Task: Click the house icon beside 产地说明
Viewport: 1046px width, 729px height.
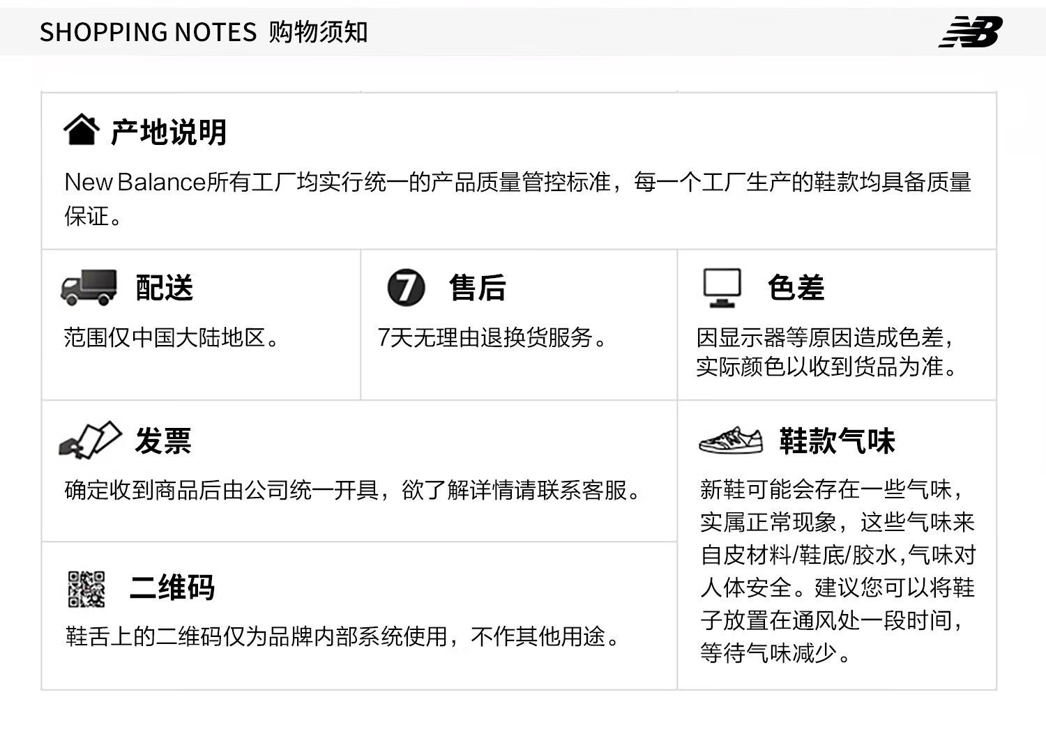Action: pos(82,129)
